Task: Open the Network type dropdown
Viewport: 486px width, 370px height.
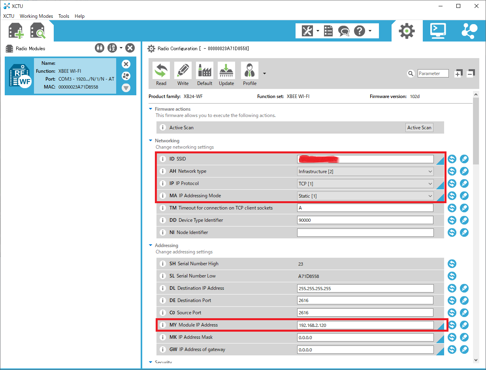Action: coord(365,172)
